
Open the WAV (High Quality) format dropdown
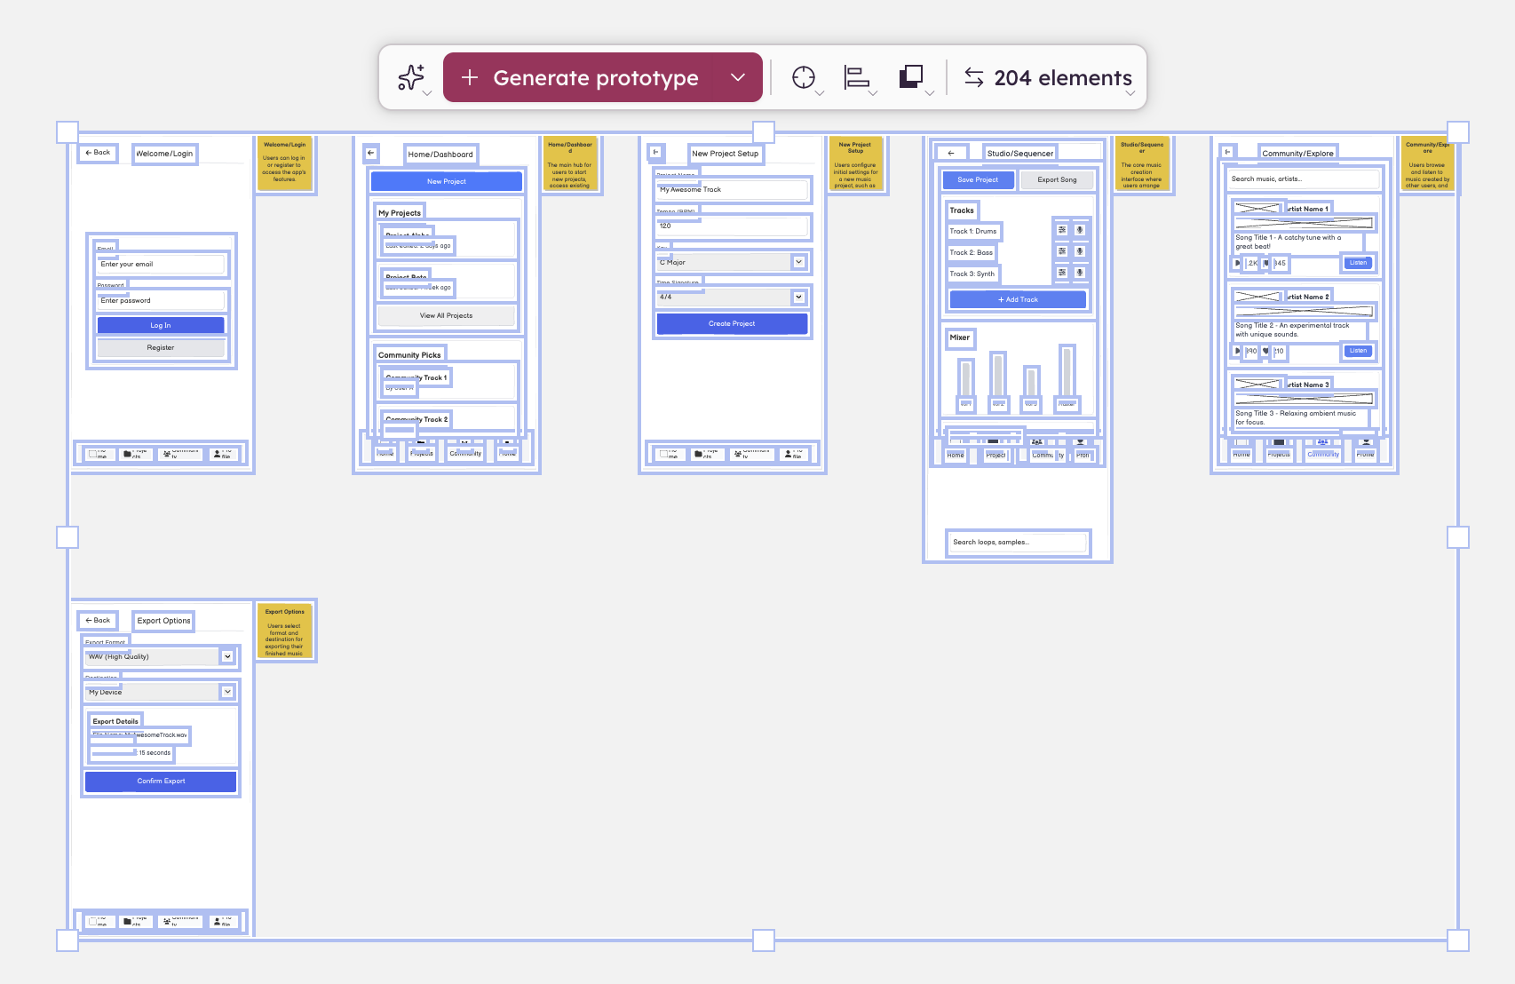point(227,656)
